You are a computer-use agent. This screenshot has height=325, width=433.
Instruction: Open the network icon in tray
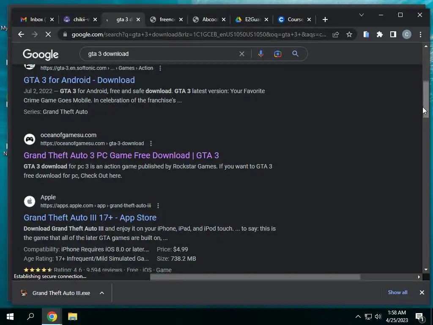(x=368, y=317)
